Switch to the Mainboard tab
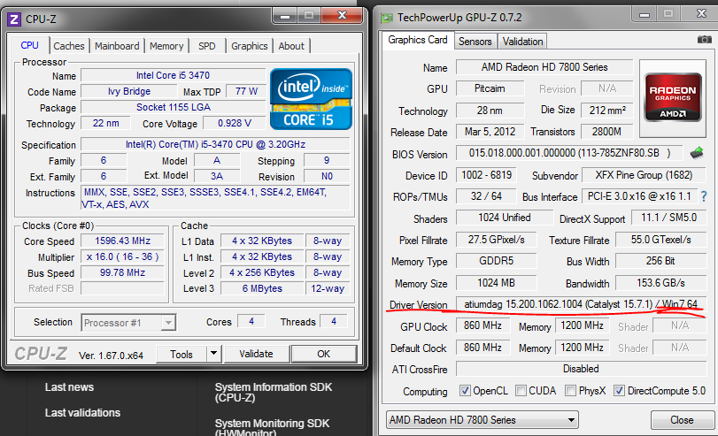This screenshot has width=718, height=436. 117,46
